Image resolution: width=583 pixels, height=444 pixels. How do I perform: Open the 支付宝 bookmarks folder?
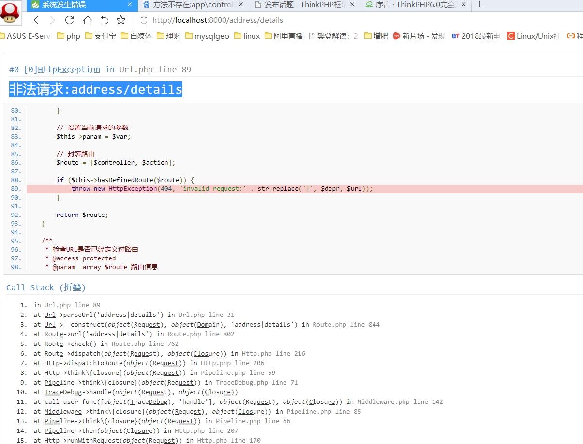pos(100,36)
